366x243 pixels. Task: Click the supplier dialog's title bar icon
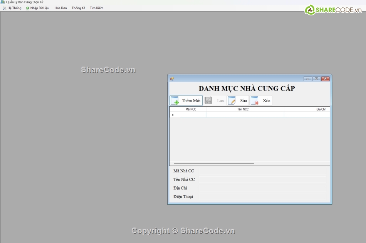[x=172, y=79]
